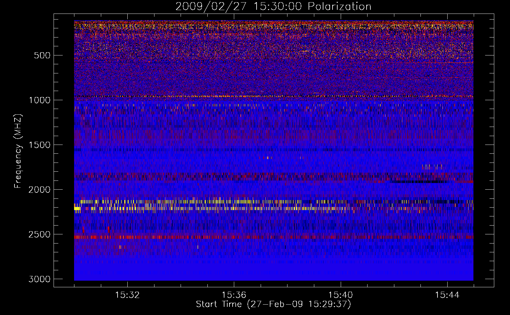Click the 15:44 time tick label
The width and height of the screenshot is (510, 315).
(x=447, y=295)
